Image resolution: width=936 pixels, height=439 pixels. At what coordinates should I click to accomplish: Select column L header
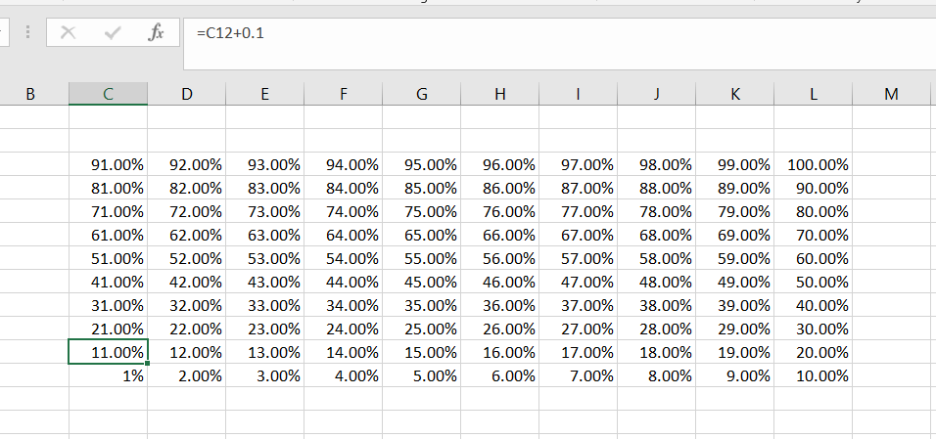pyautogui.click(x=813, y=94)
